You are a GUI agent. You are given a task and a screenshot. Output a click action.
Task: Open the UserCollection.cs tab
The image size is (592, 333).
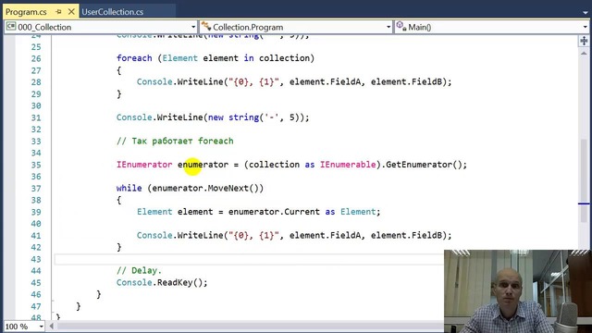tap(113, 12)
